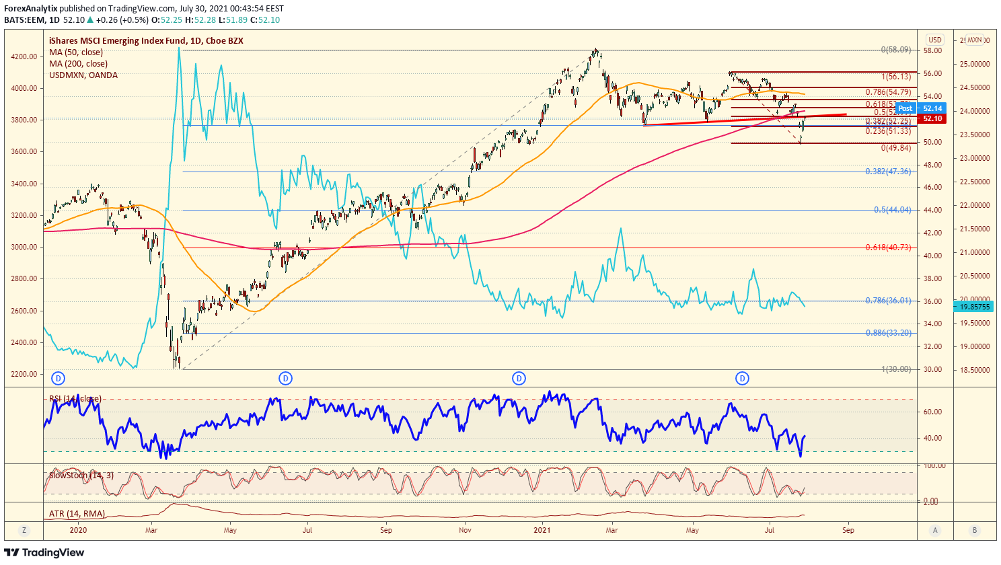Click the 0.786(54.79) Fibonacci retracement label
The width and height of the screenshot is (1001, 565).
click(x=888, y=92)
